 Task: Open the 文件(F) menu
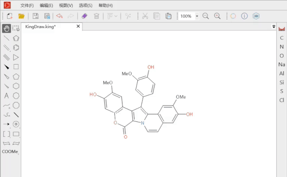tap(27, 5)
